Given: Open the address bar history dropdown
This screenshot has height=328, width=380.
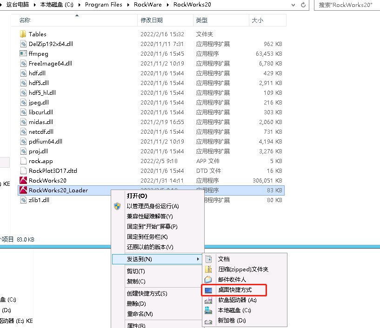Looking at the screenshot, I should point(293,5).
